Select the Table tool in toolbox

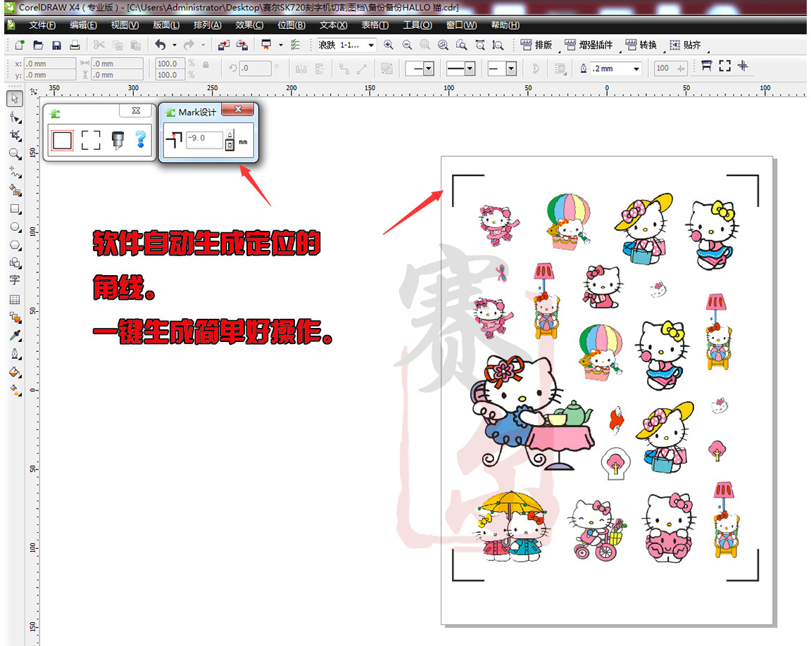(15, 300)
